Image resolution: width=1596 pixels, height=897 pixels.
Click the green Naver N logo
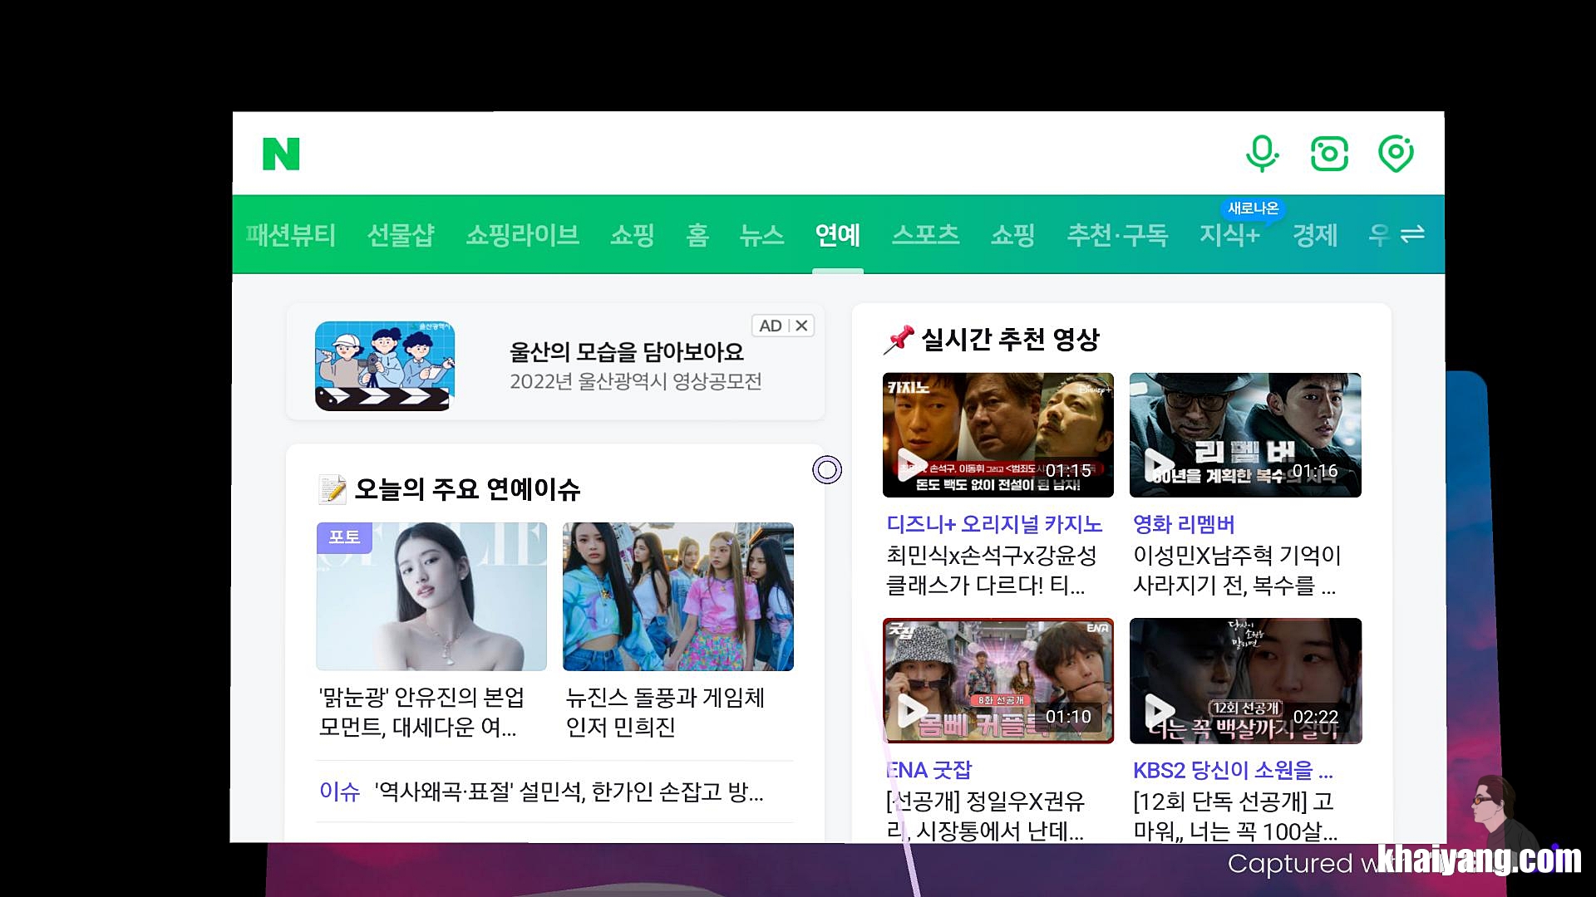coord(281,154)
